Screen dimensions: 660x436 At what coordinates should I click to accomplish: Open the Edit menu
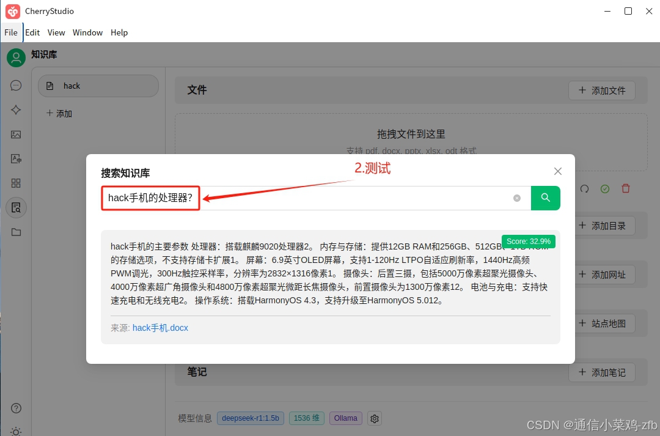32,32
